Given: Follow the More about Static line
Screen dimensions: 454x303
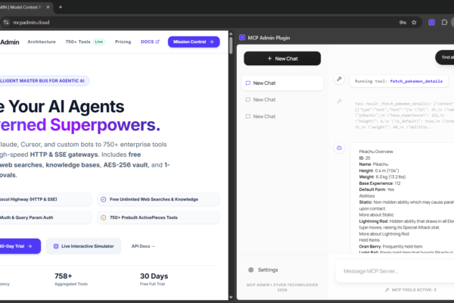Looking at the screenshot, I should [x=376, y=215].
